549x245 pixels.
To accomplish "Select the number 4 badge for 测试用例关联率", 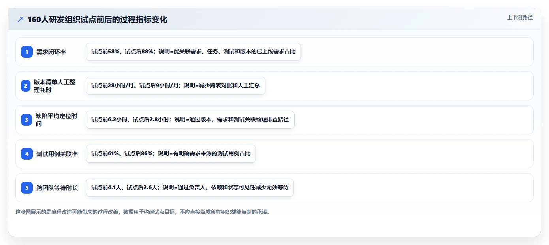I will [x=27, y=154].
